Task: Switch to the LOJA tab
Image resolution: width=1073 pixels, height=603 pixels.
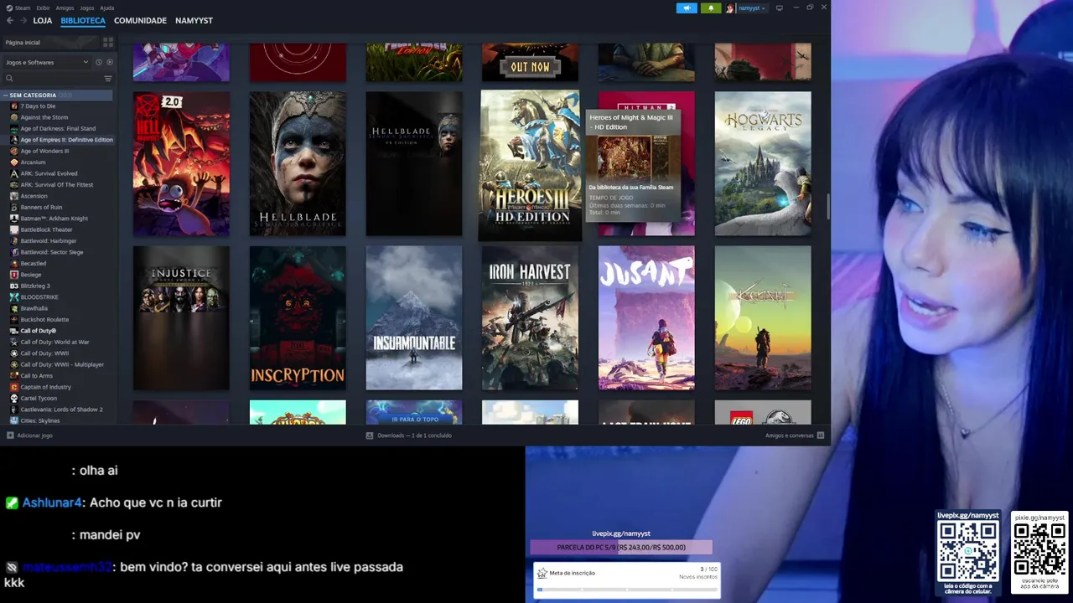Action: [x=43, y=20]
